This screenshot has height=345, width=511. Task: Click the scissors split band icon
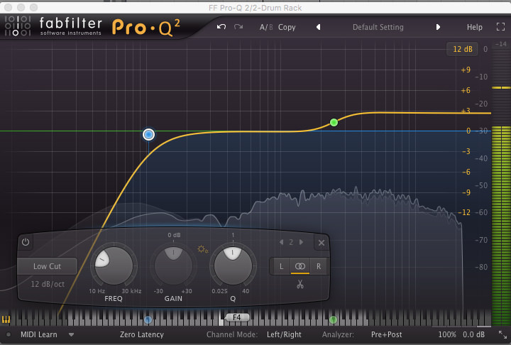pos(300,284)
